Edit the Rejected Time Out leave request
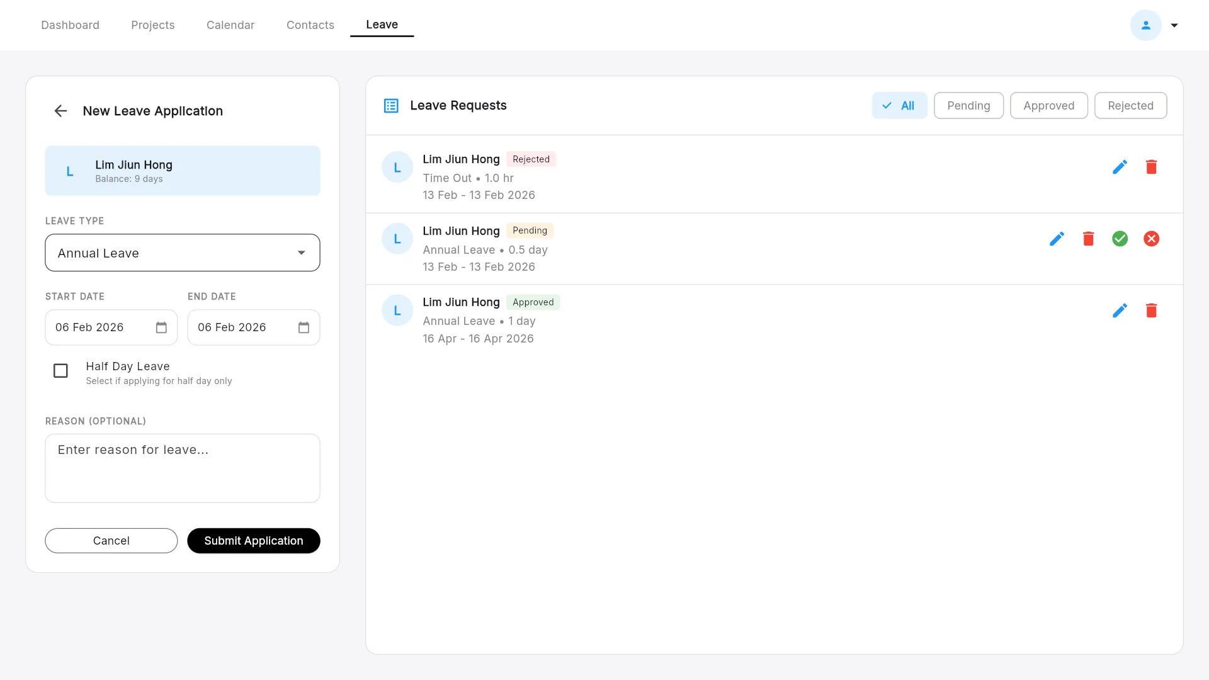1209x680 pixels. point(1120,167)
